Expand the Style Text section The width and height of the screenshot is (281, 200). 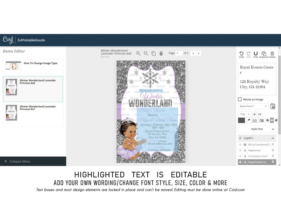coord(257,129)
